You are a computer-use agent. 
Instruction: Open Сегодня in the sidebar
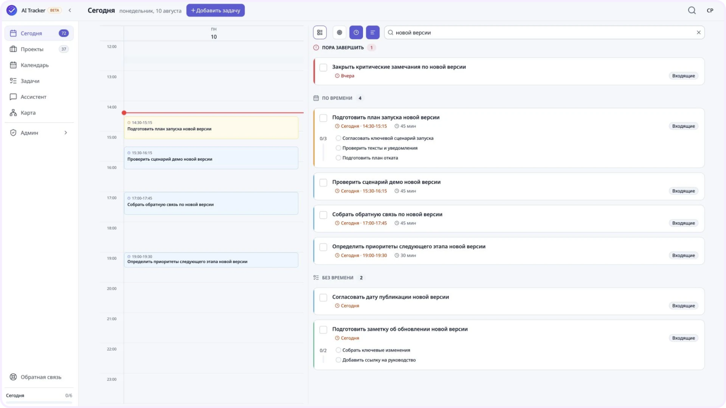pos(39,33)
